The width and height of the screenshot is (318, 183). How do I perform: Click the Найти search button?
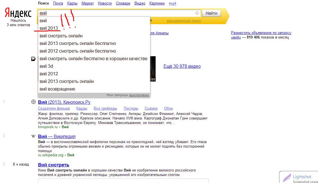pos(211,13)
